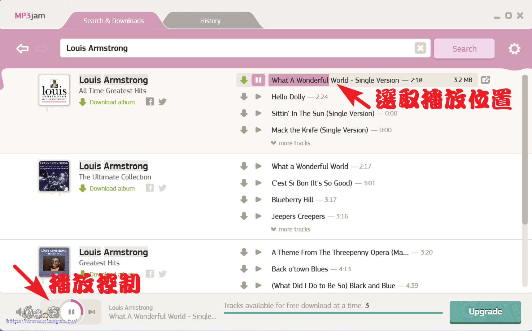Image resolution: width=532 pixels, height=331 pixels.
Task: Play C'est Si Bon track
Action: (x=258, y=183)
